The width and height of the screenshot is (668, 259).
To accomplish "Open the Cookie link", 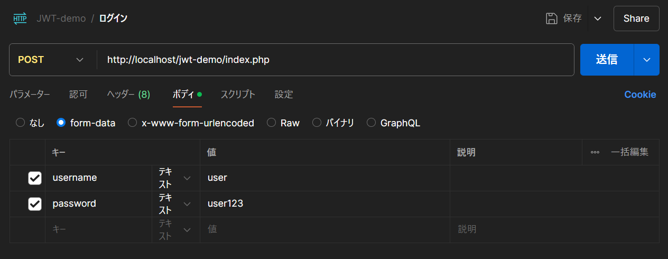I will [x=640, y=95].
